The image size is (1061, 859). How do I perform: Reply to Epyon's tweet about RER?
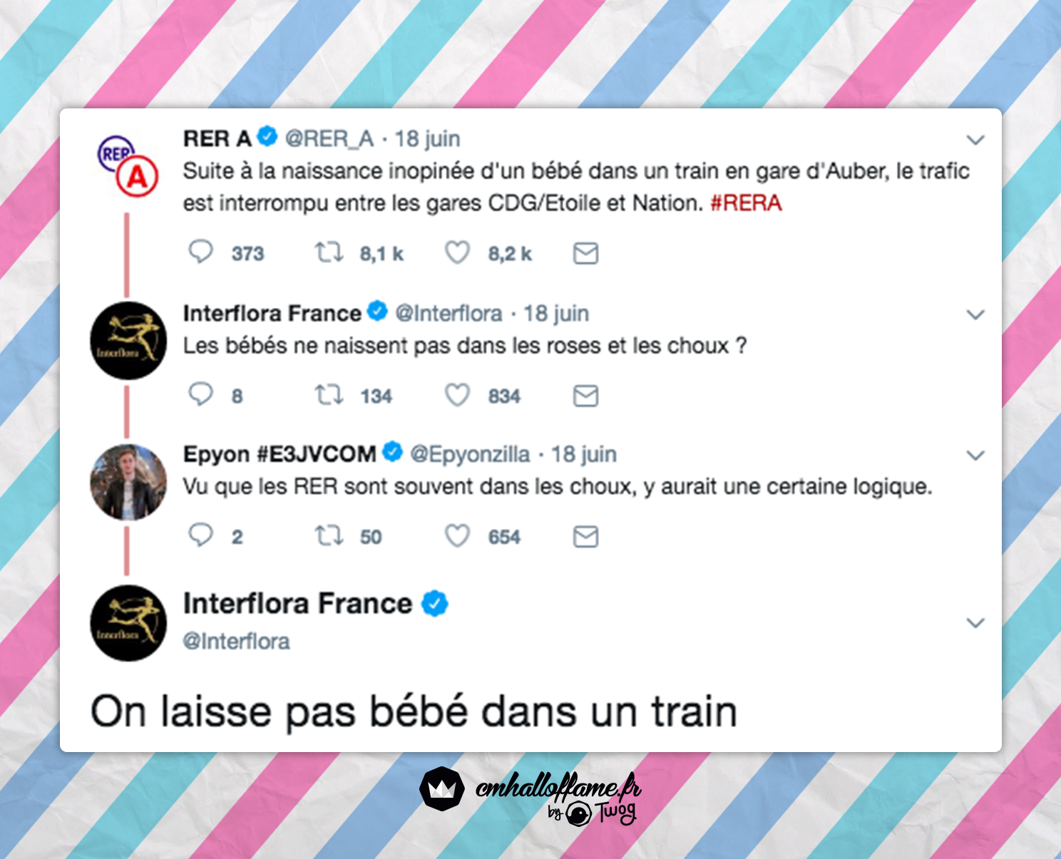[x=200, y=535]
